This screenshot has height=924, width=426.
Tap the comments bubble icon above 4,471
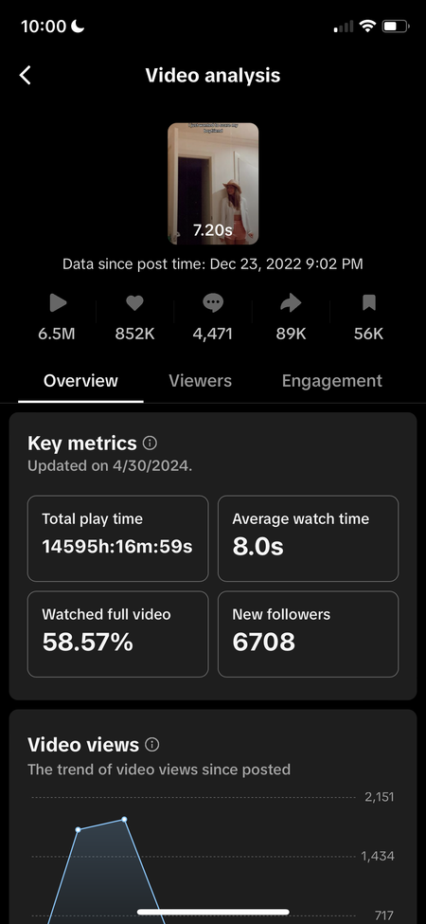click(x=212, y=303)
